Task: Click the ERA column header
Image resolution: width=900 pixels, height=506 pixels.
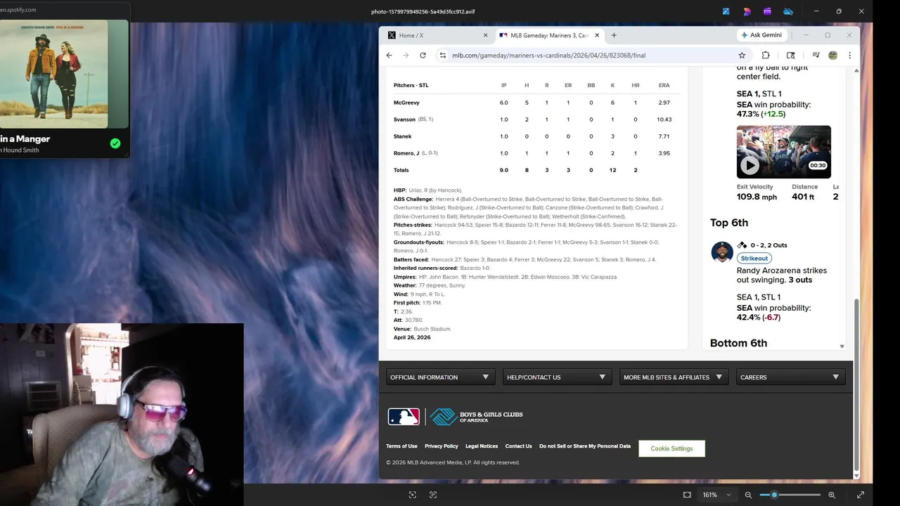Action: [x=664, y=86]
